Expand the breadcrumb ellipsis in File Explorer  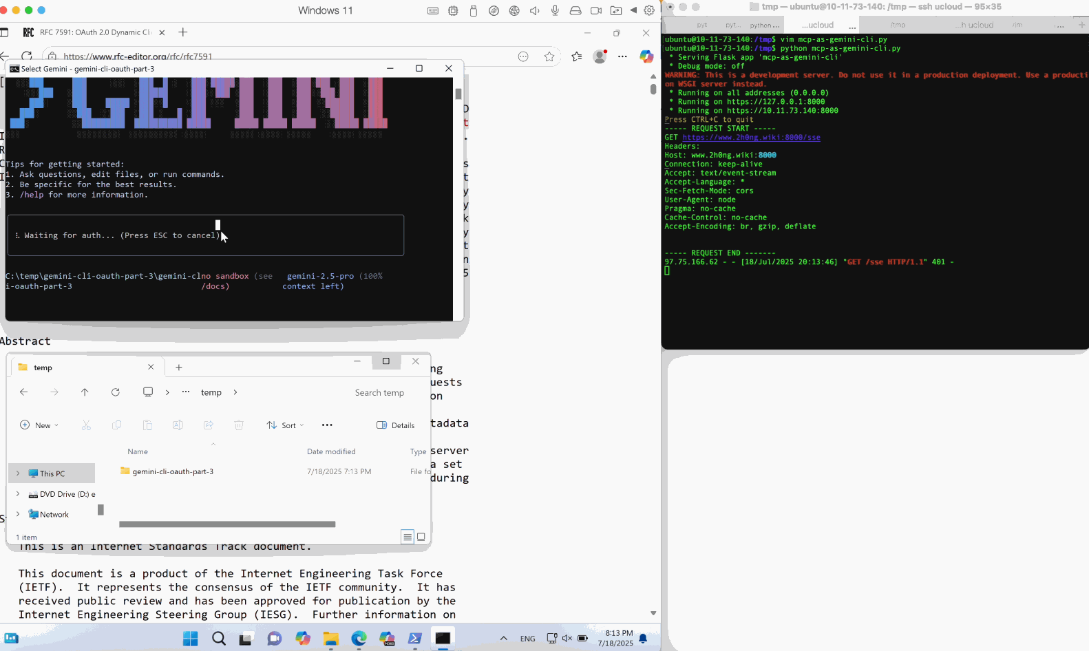[186, 392]
